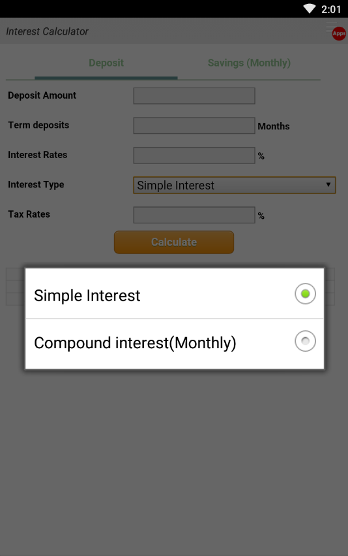
Task: Focus the Term deposits months field
Action: [194, 125]
